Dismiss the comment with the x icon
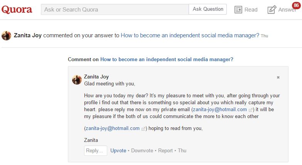The width and height of the screenshot is (302, 165). pos(278,77)
